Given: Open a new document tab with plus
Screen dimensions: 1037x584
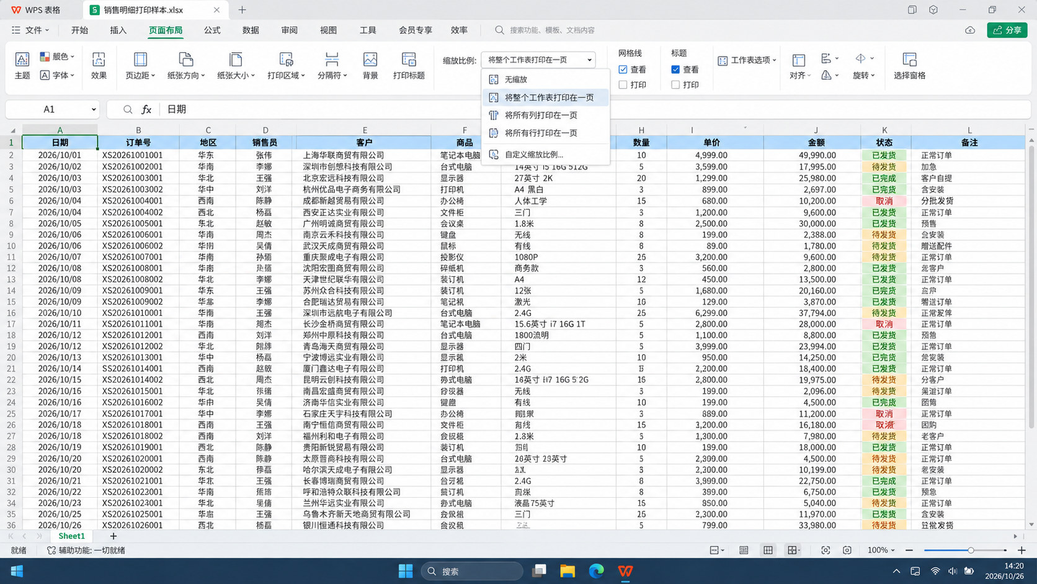Looking at the screenshot, I should pos(242,10).
